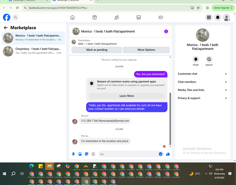Image resolution: width=236 pixels, height=185 pixels.
Task: Open the site information icon in the address bar
Action: 25,8
